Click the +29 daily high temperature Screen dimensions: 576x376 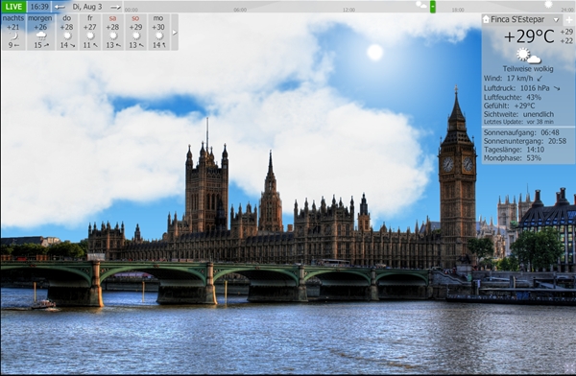[566, 32]
